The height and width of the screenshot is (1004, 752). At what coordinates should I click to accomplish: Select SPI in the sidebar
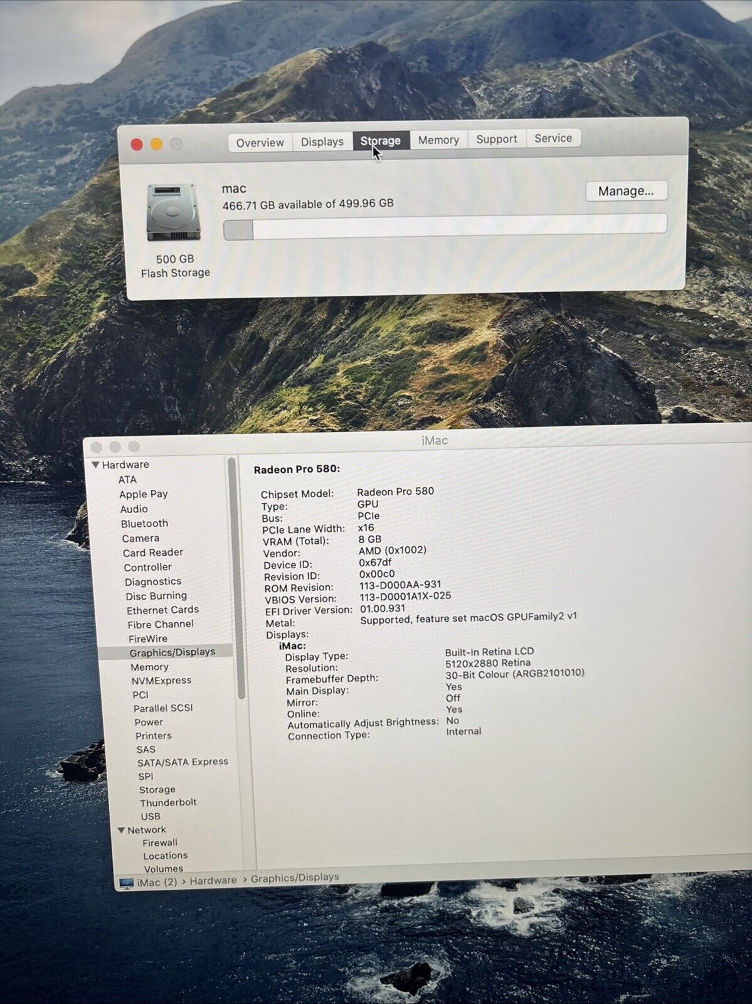[x=146, y=776]
